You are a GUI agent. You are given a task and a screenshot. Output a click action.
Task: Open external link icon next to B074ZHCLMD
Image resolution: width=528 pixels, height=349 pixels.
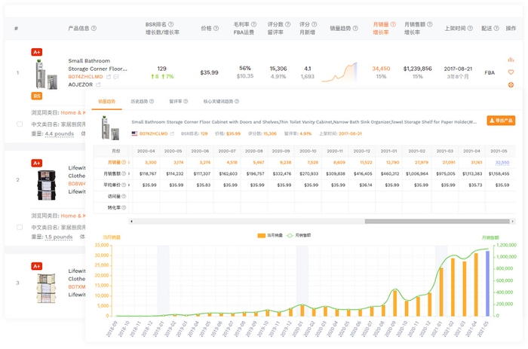coord(109,77)
